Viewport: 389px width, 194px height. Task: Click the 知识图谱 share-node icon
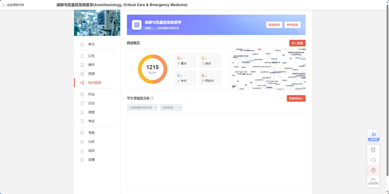pos(82,83)
